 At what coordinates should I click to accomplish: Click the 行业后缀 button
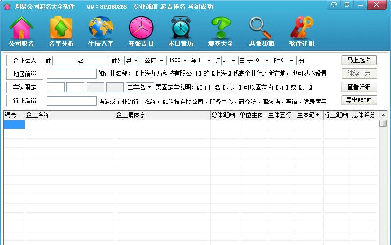[25, 101]
